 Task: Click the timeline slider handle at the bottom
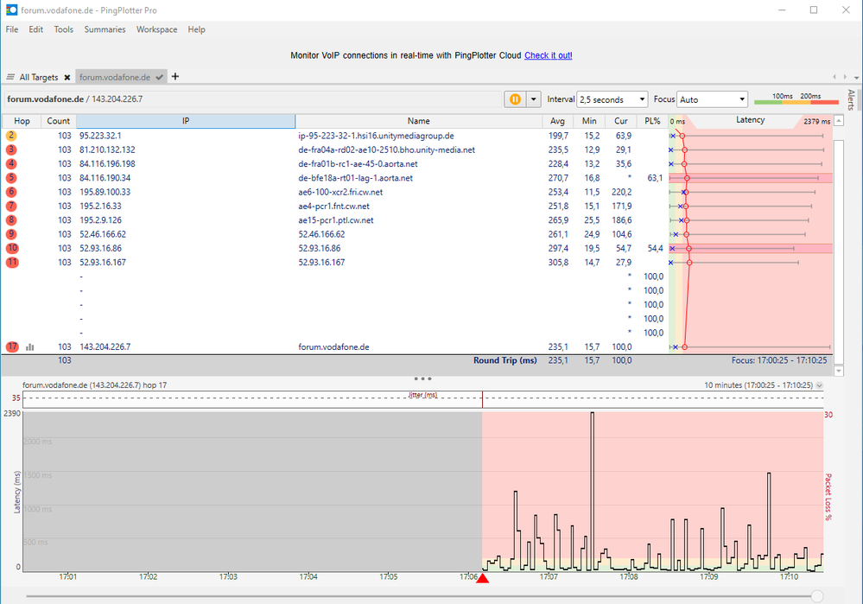(x=817, y=595)
